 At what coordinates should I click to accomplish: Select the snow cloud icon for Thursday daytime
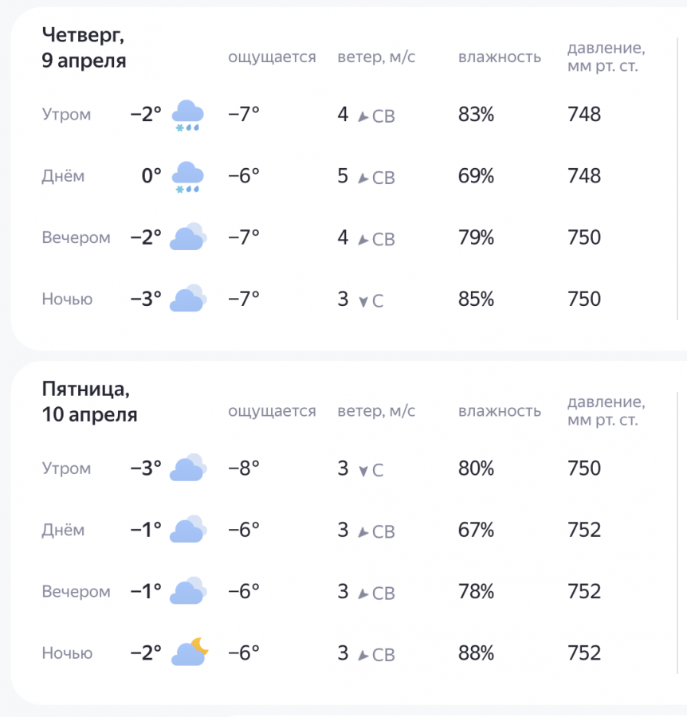186,175
